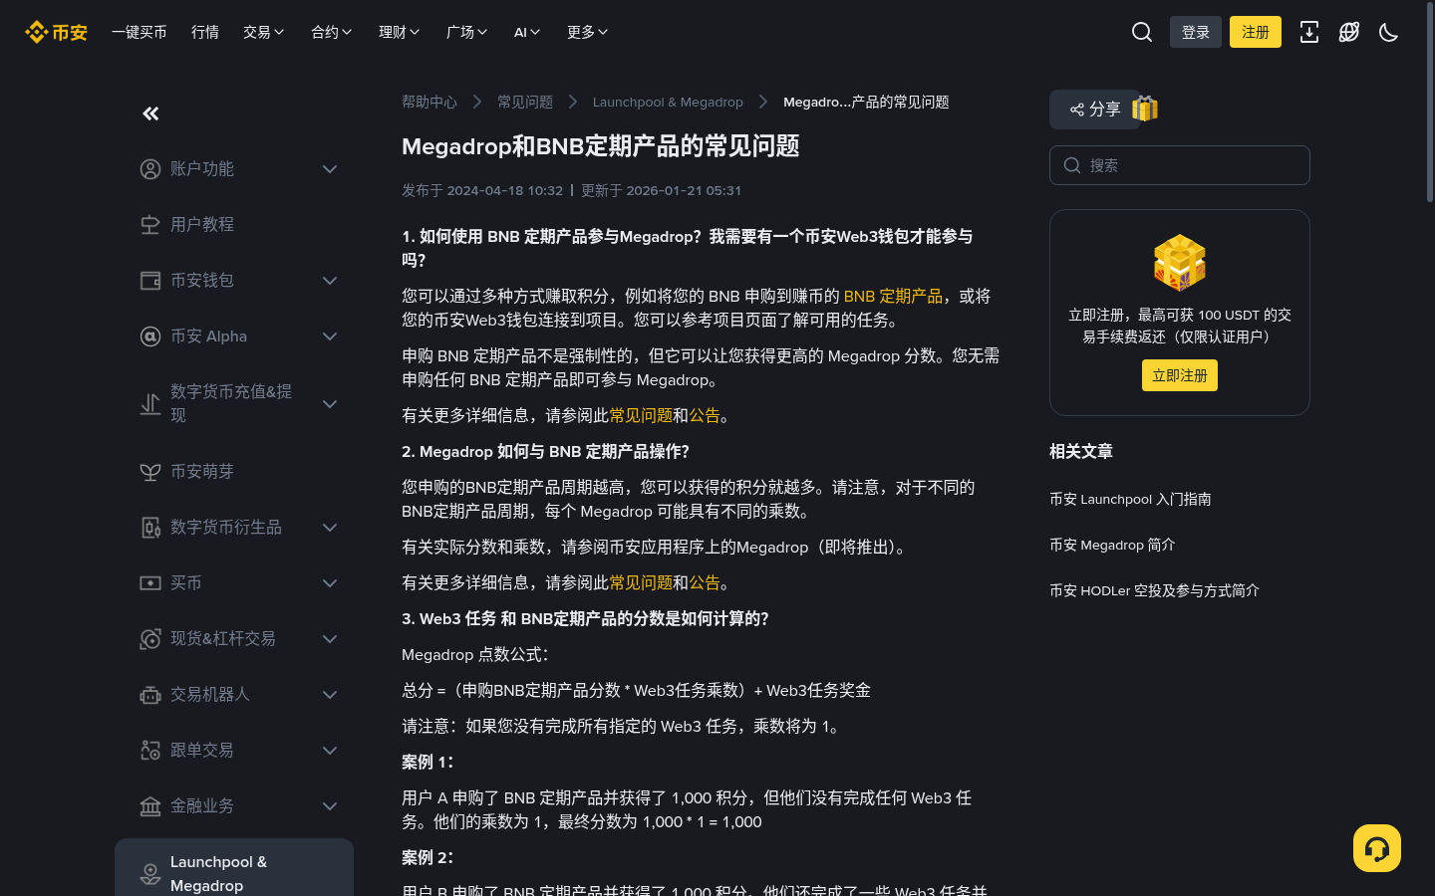Screen dimensions: 1435x896
Task: Click the 立即注册 button
Action: (1180, 375)
